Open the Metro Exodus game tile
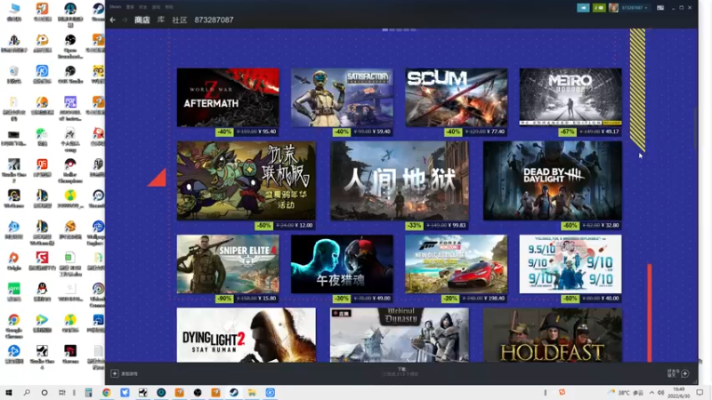Viewport: 712px width, 400px height. click(570, 97)
